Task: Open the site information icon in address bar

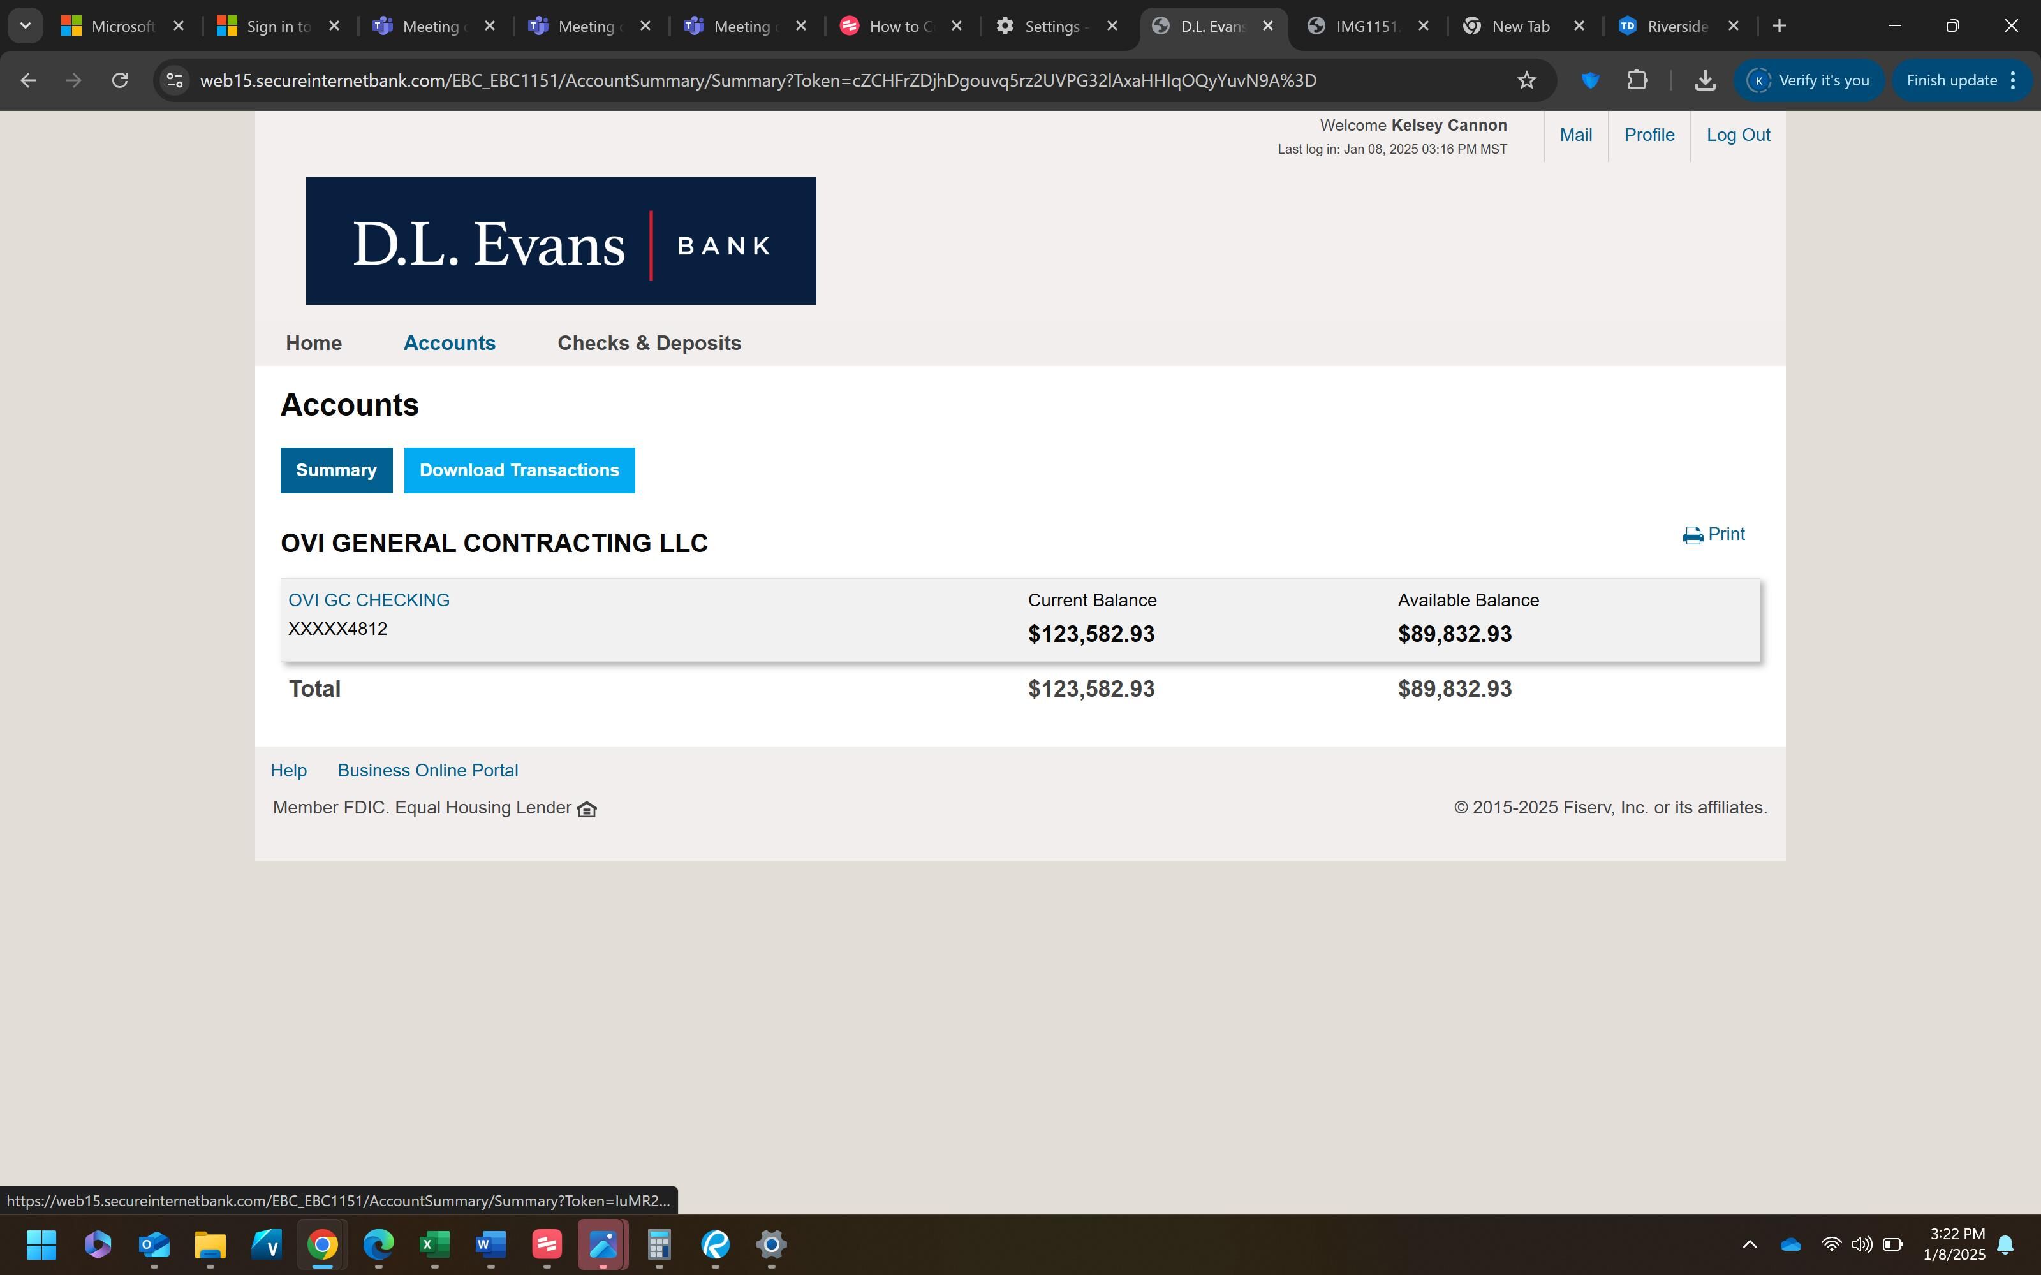Action: point(175,80)
